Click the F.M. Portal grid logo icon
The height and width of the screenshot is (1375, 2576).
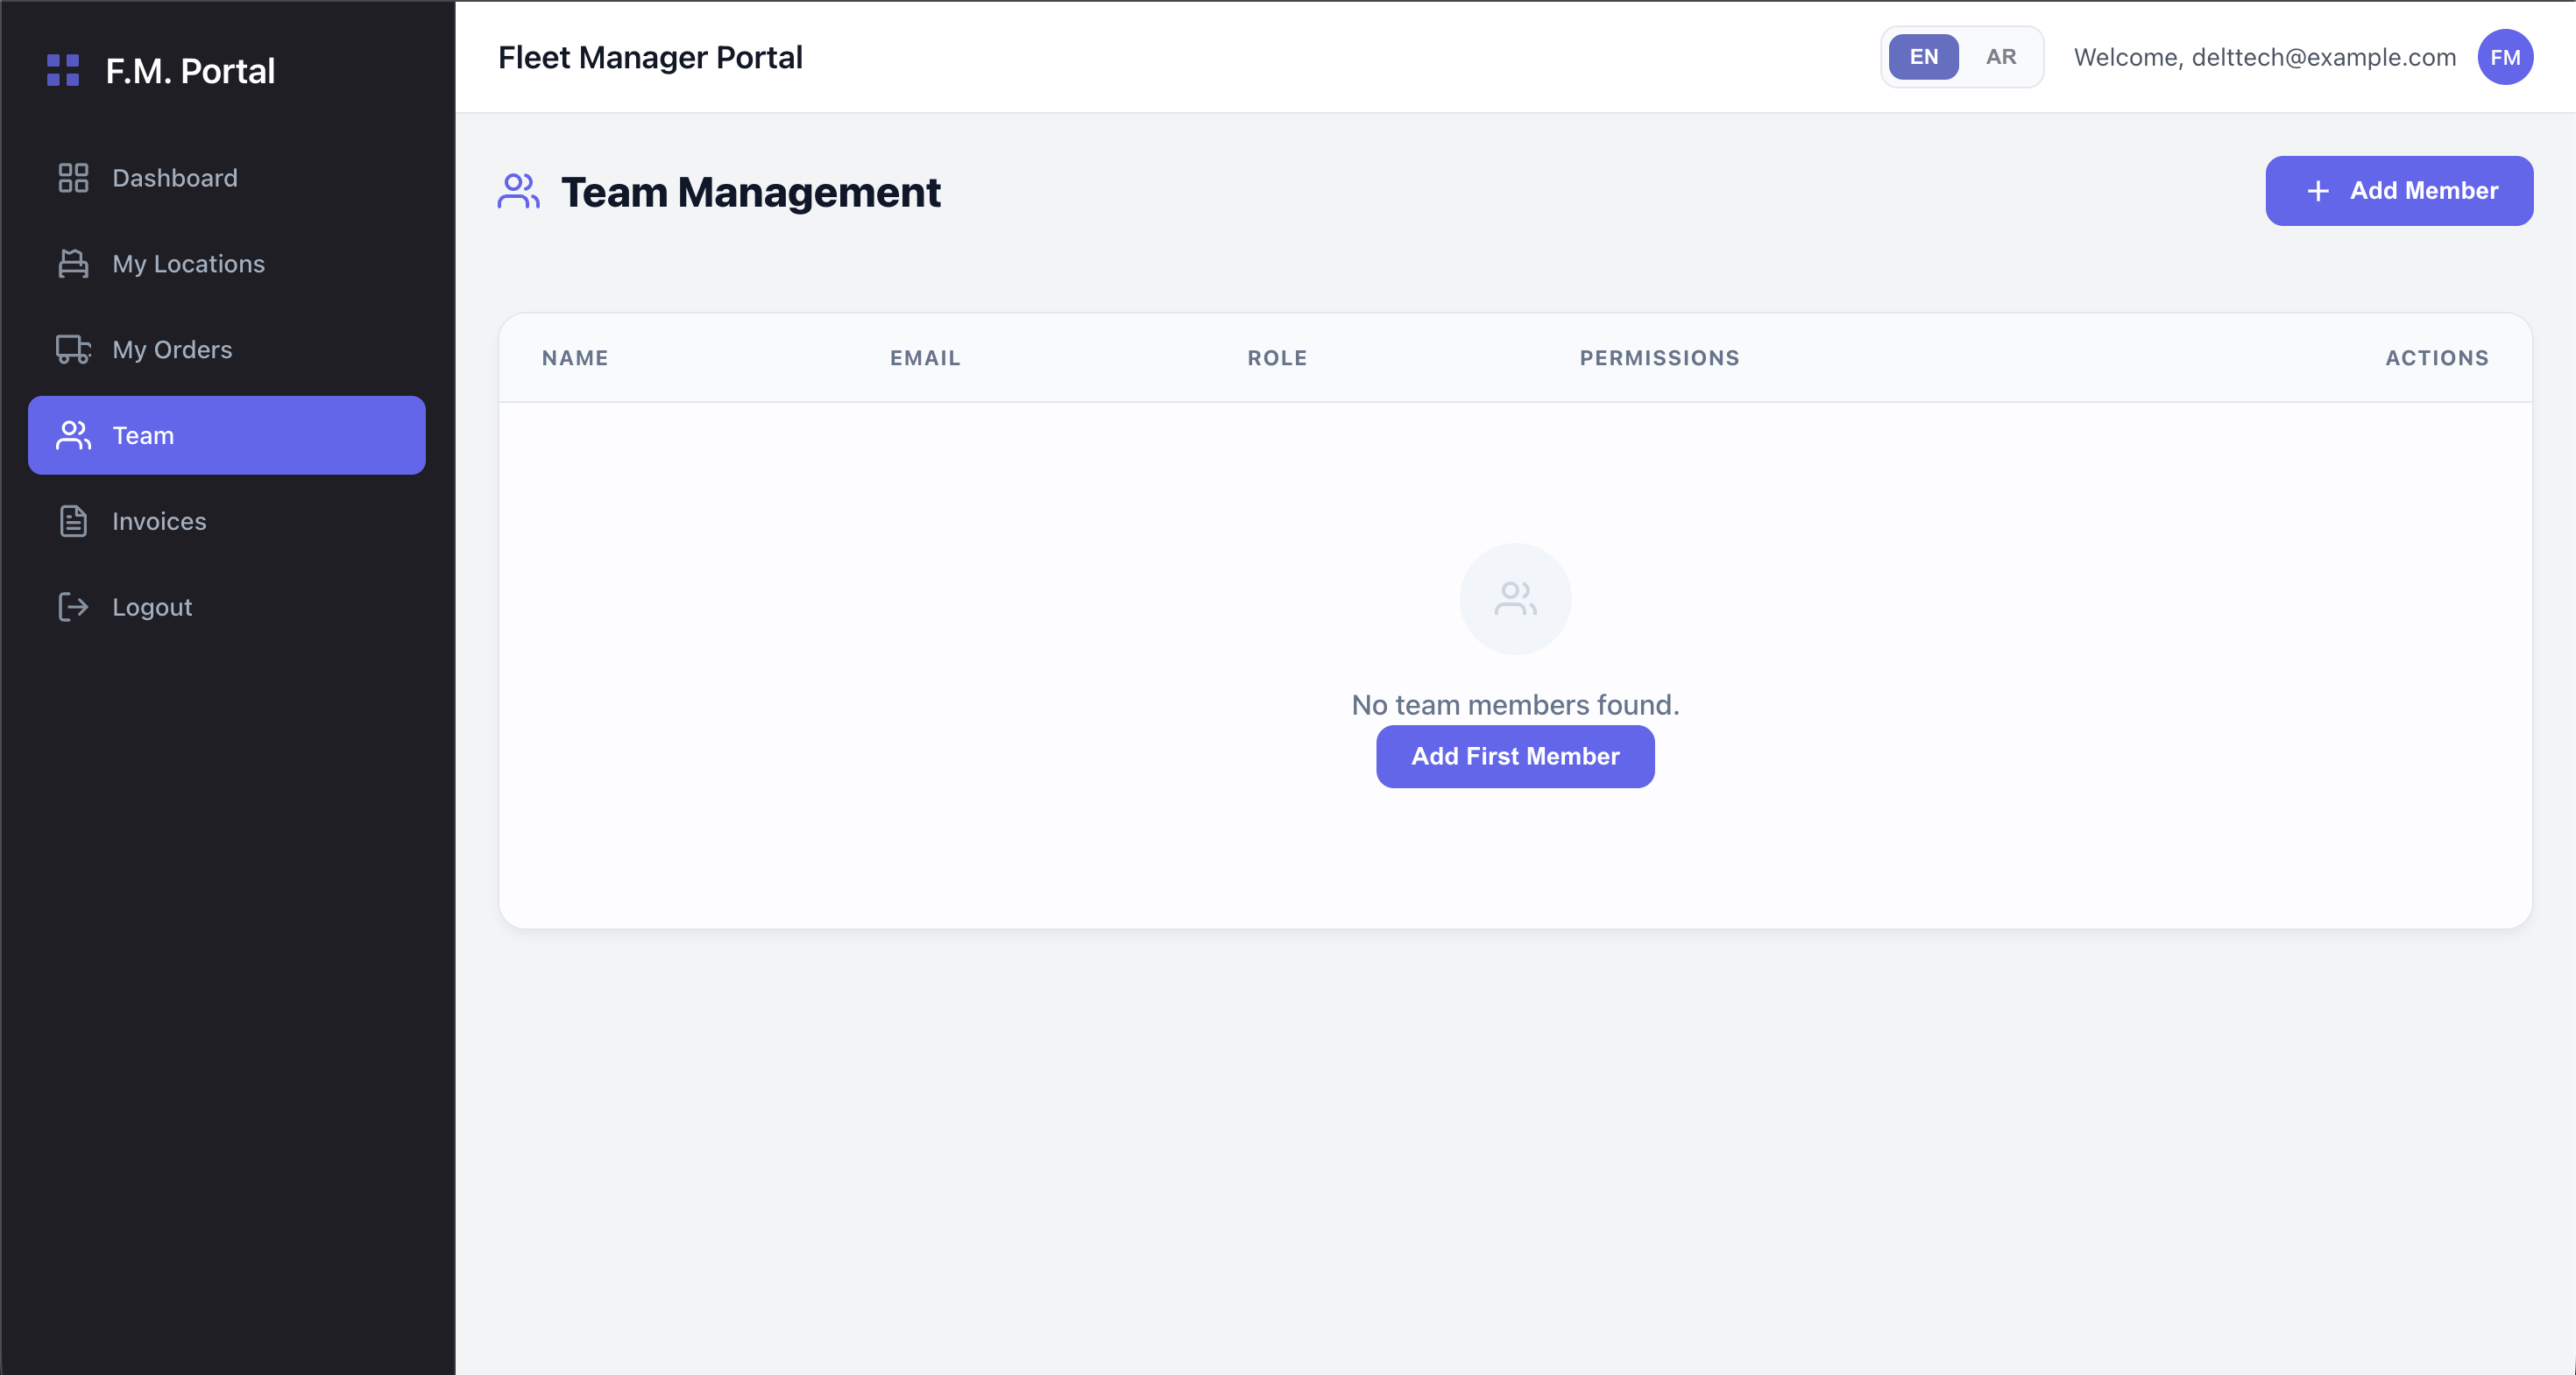[x=63, y=70]
